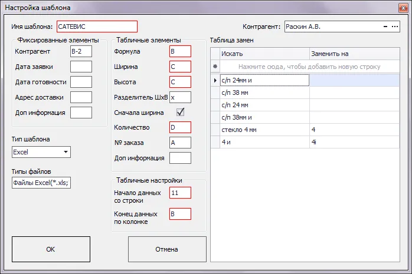
Task: Open Контрагент picker via ellipsis button
Action: click(395, 27)
